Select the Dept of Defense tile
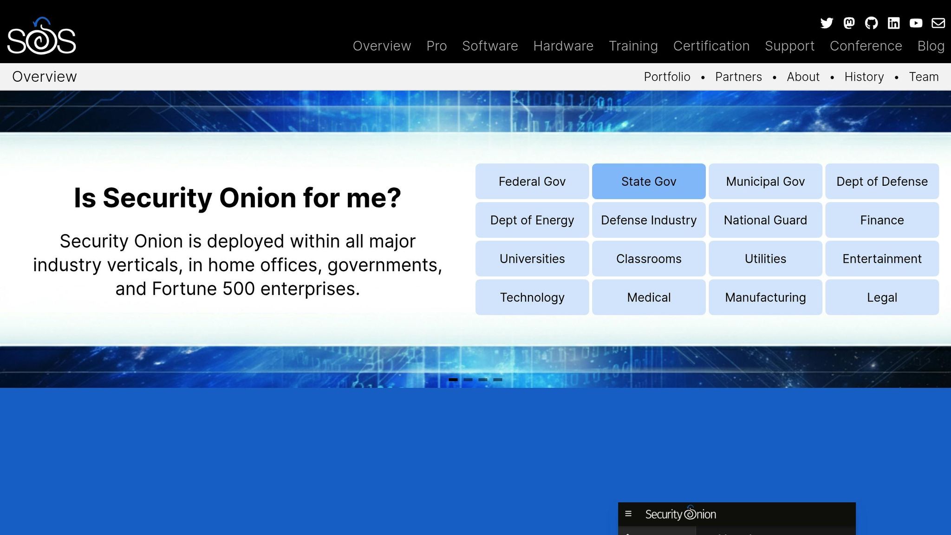This screenshot has width=951, height=535. tap(882, 181)
